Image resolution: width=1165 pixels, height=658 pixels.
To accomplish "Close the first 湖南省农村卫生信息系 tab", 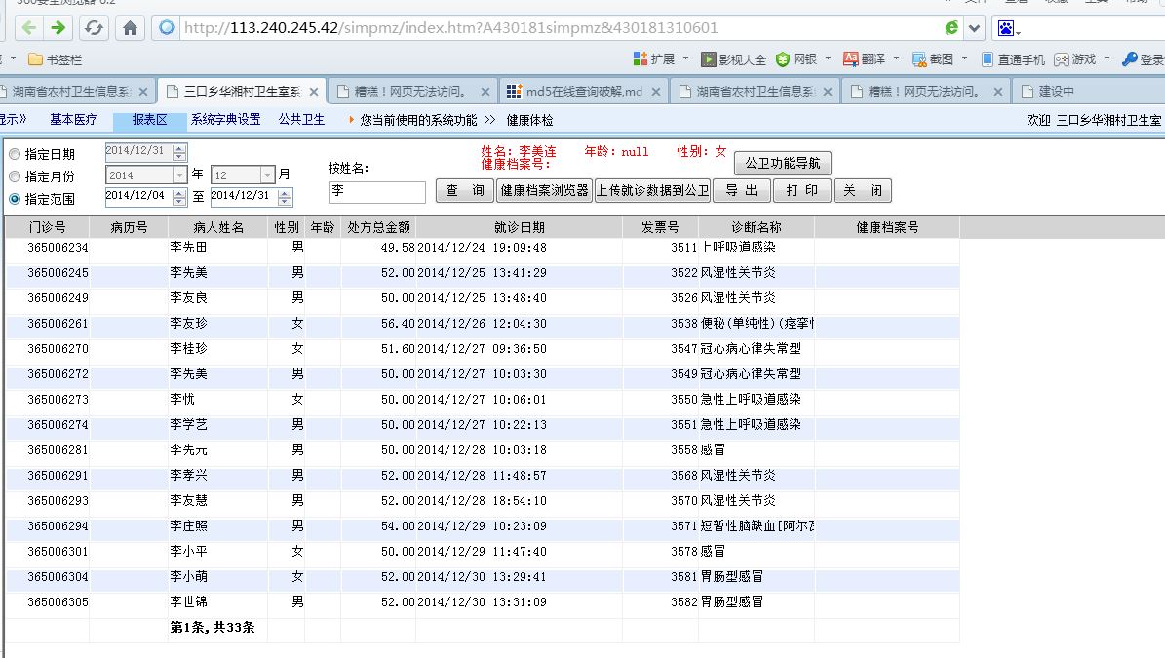I will click(143, 92).
